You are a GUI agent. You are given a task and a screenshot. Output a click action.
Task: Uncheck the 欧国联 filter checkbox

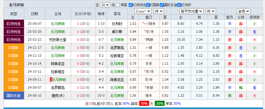coord(147,5)
